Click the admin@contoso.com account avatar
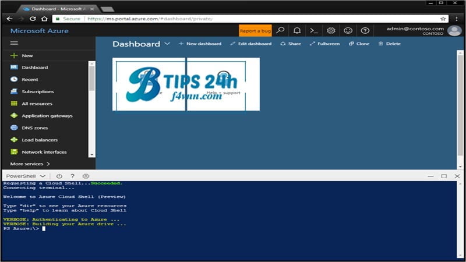The height and width of the screenshot is (262, 466). (x=454, y=31)
